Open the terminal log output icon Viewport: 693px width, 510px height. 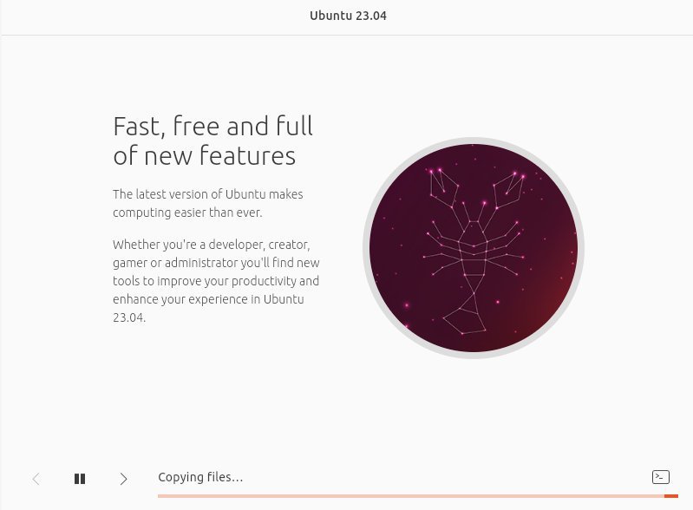(661, 477)
